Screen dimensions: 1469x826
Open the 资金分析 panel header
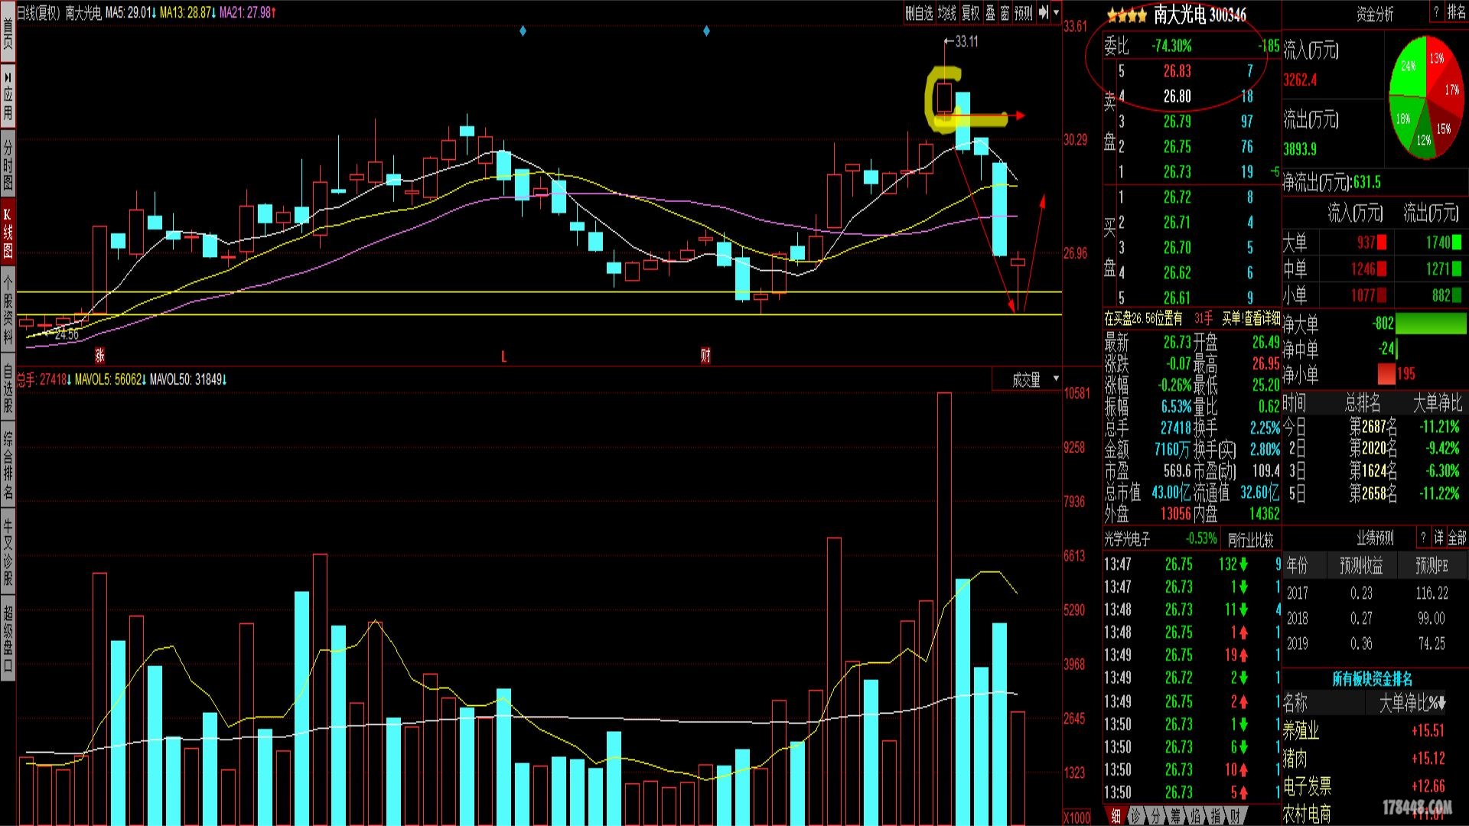coord(1374,14)
